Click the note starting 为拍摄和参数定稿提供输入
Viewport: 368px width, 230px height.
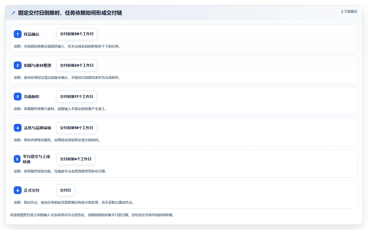67,46
